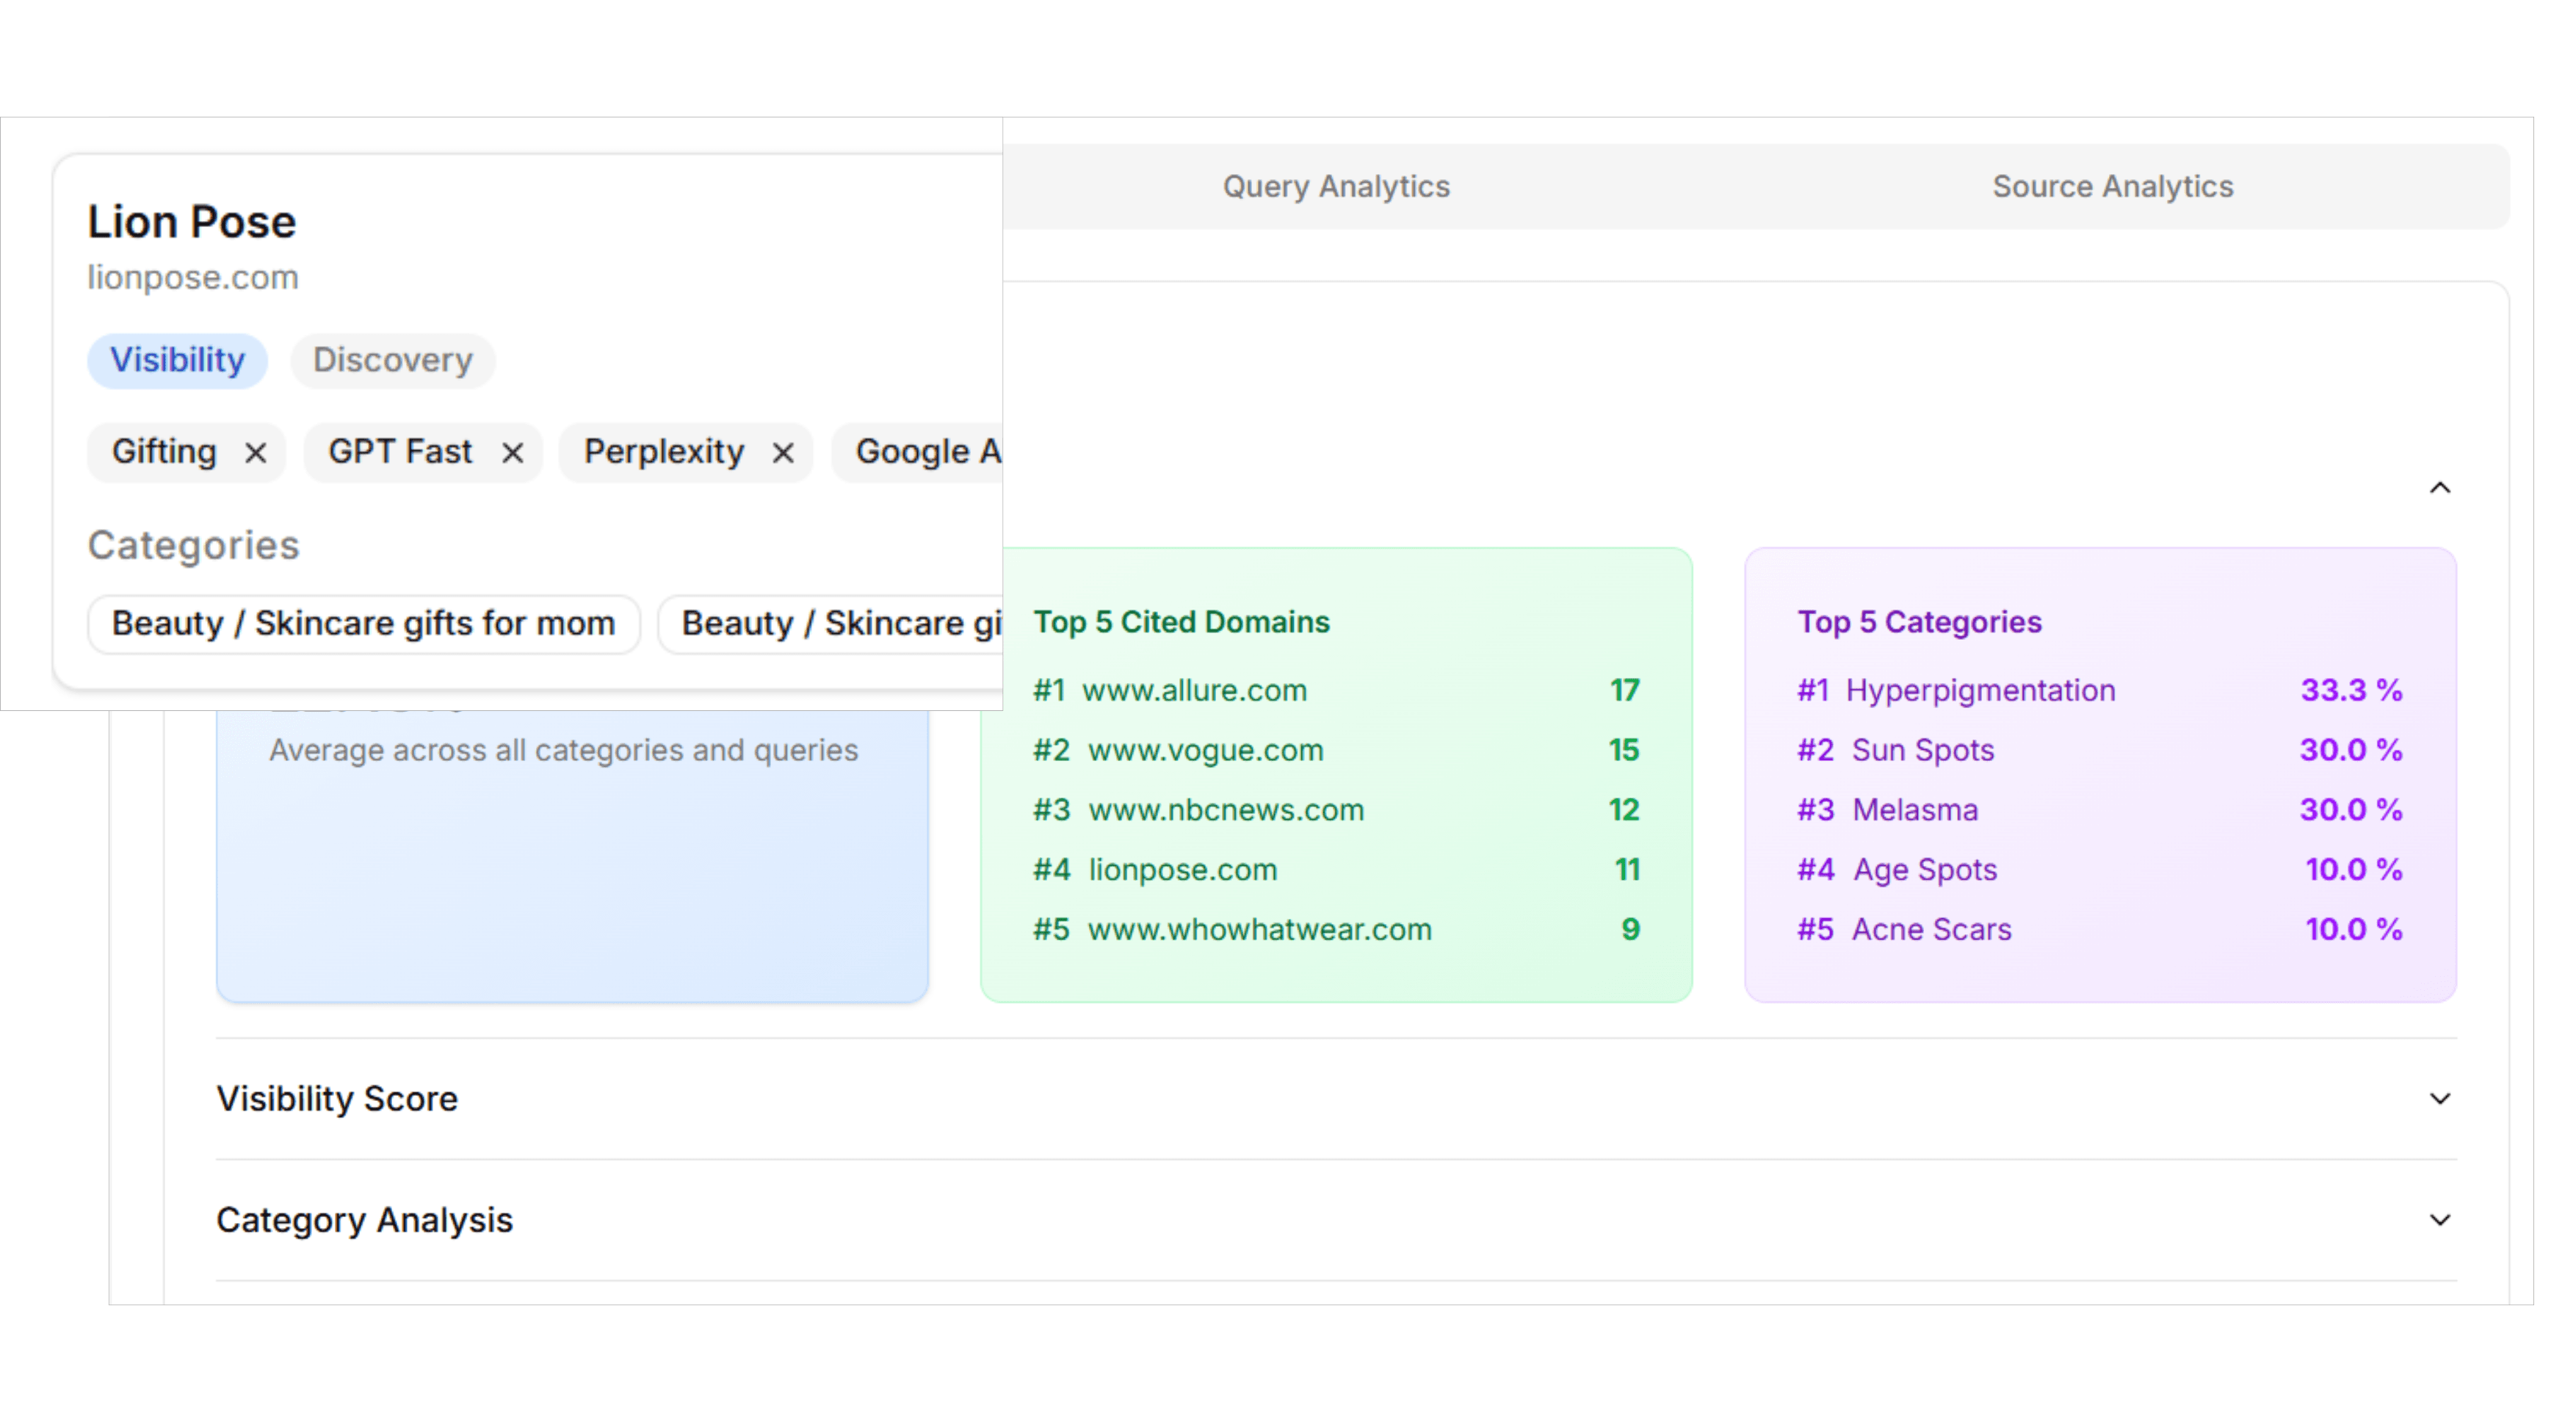Switch to the Discovery mode pill

tap(393, 360)
